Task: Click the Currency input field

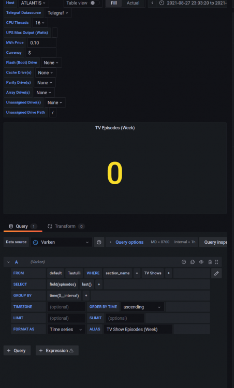Action: (41, 53)
